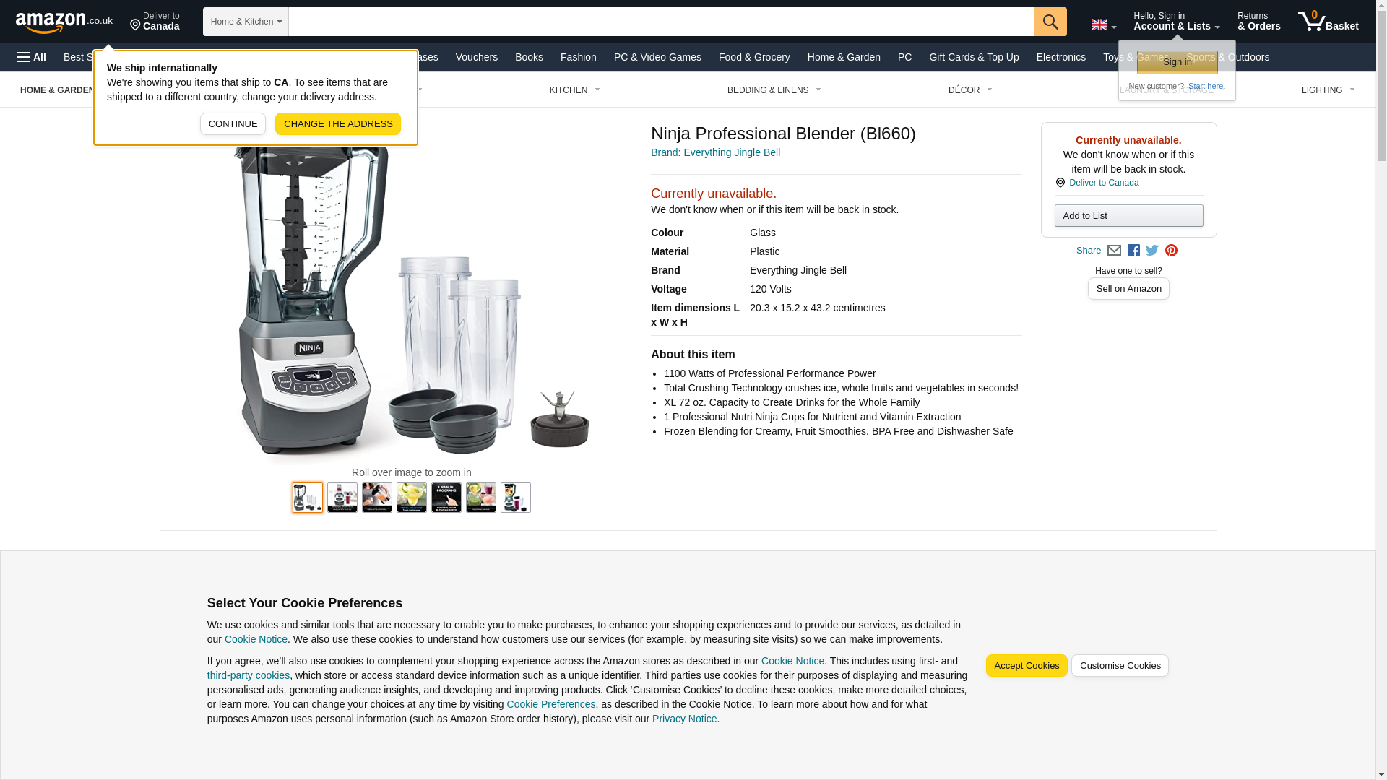The image size is (1387, 780).
Task: Open the Books navigation item
Action: pyautogui.click(x=529, y=57)
